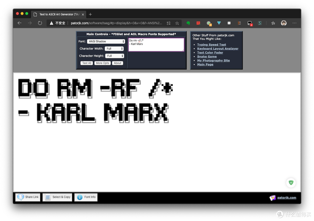Open the My Photography Site link
The height and width of the screenshot is (221, 314).
pos(213,61)
